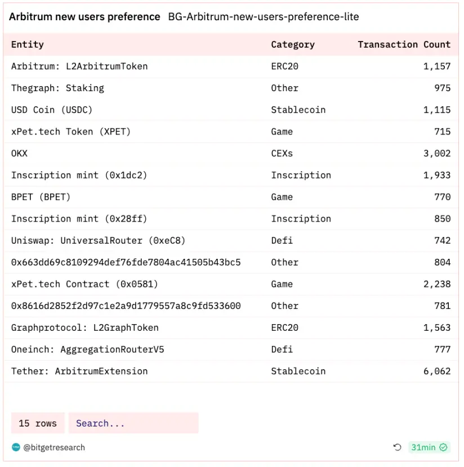The width and height of the screenshot is (464, 467).
Task: Open the Arbitrum new users preference title
Action: tap(84, 17)
